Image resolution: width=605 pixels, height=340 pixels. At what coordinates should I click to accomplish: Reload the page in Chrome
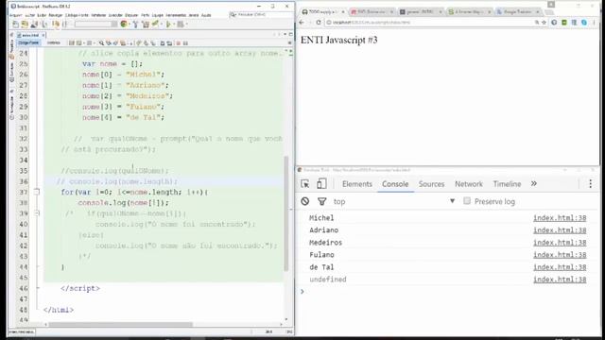pos(319,23)
